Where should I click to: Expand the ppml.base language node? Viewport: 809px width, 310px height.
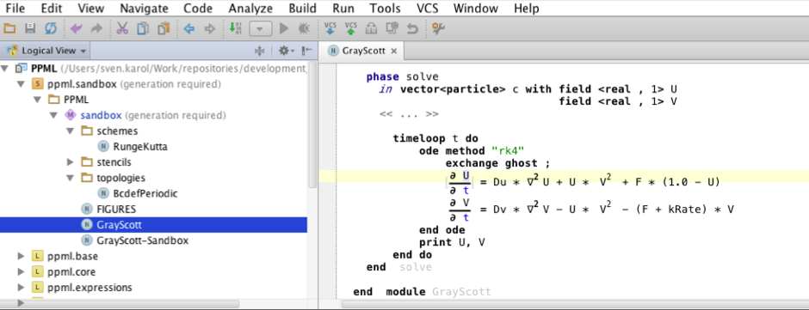click(x=22, y=256)
